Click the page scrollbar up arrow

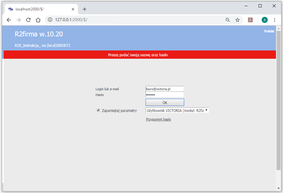click(x=278, y=28)
